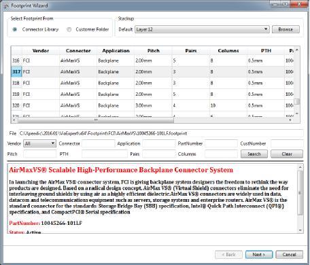This screenshot has height=265, width=310.
Task: Click the Columns value 10 in row 320
Action: point(228,105)
